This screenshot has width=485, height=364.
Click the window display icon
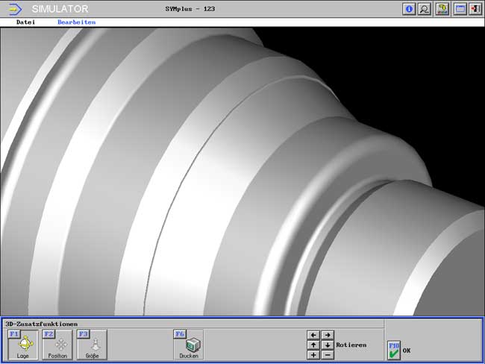[x=460, y=9]
